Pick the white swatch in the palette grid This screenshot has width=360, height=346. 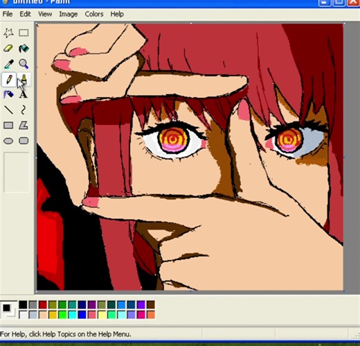click(23, 315)
